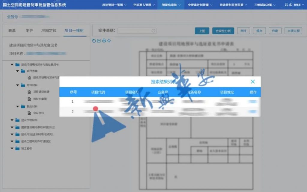Collapse the 建设项目用地预审与选址意见书 tree folder
Screen dimensions: 307x192
point(12,64)
